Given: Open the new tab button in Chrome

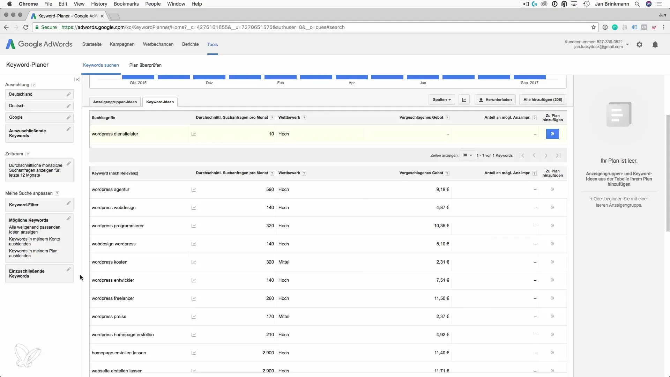Looking at the screenshot, I should [114, 16].
